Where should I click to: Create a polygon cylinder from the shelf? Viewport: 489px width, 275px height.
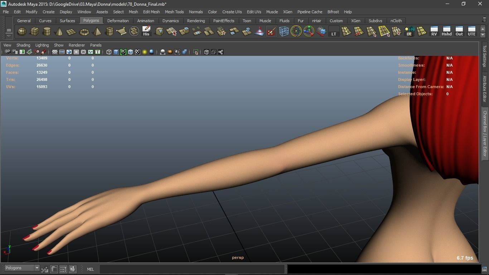pyautogui.click(x=47, y=32)
